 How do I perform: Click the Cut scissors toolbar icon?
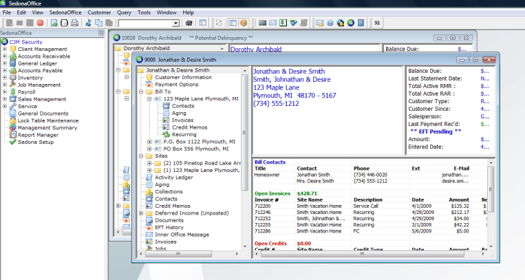(x=88, y=23)
